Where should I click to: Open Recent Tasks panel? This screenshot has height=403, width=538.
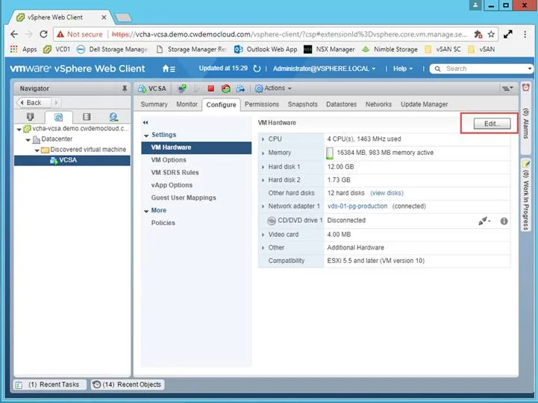click(x=50, y=384)
